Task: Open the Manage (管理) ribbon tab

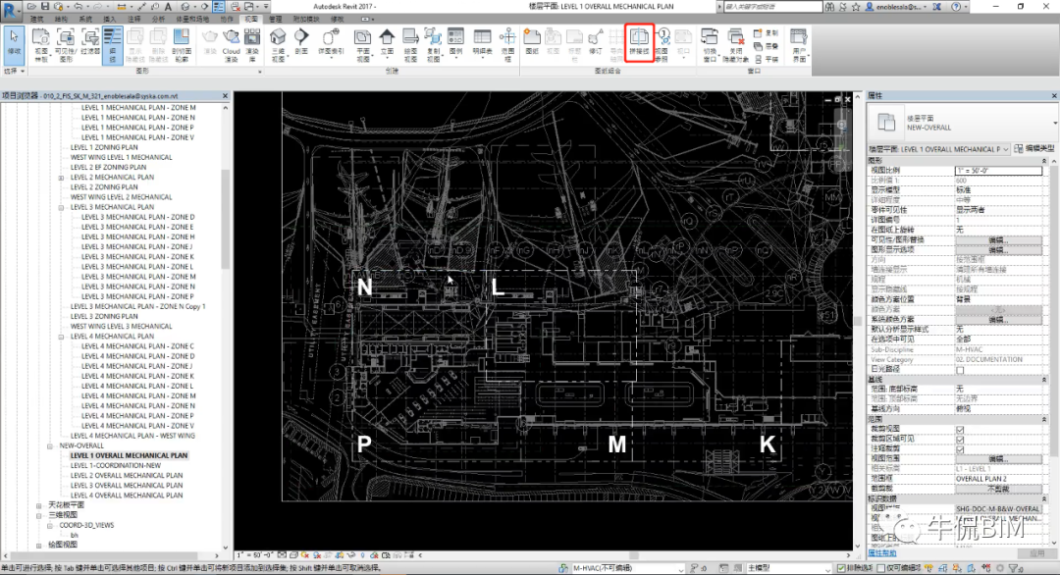Action: (276, 19)
